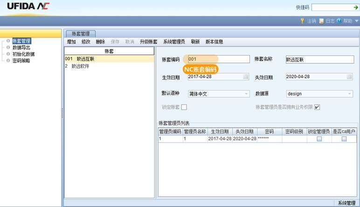Select 账套管理 in the left tree
Viewport: 360px width, 207px height.
pyautogui.click(x=21, y=41)
